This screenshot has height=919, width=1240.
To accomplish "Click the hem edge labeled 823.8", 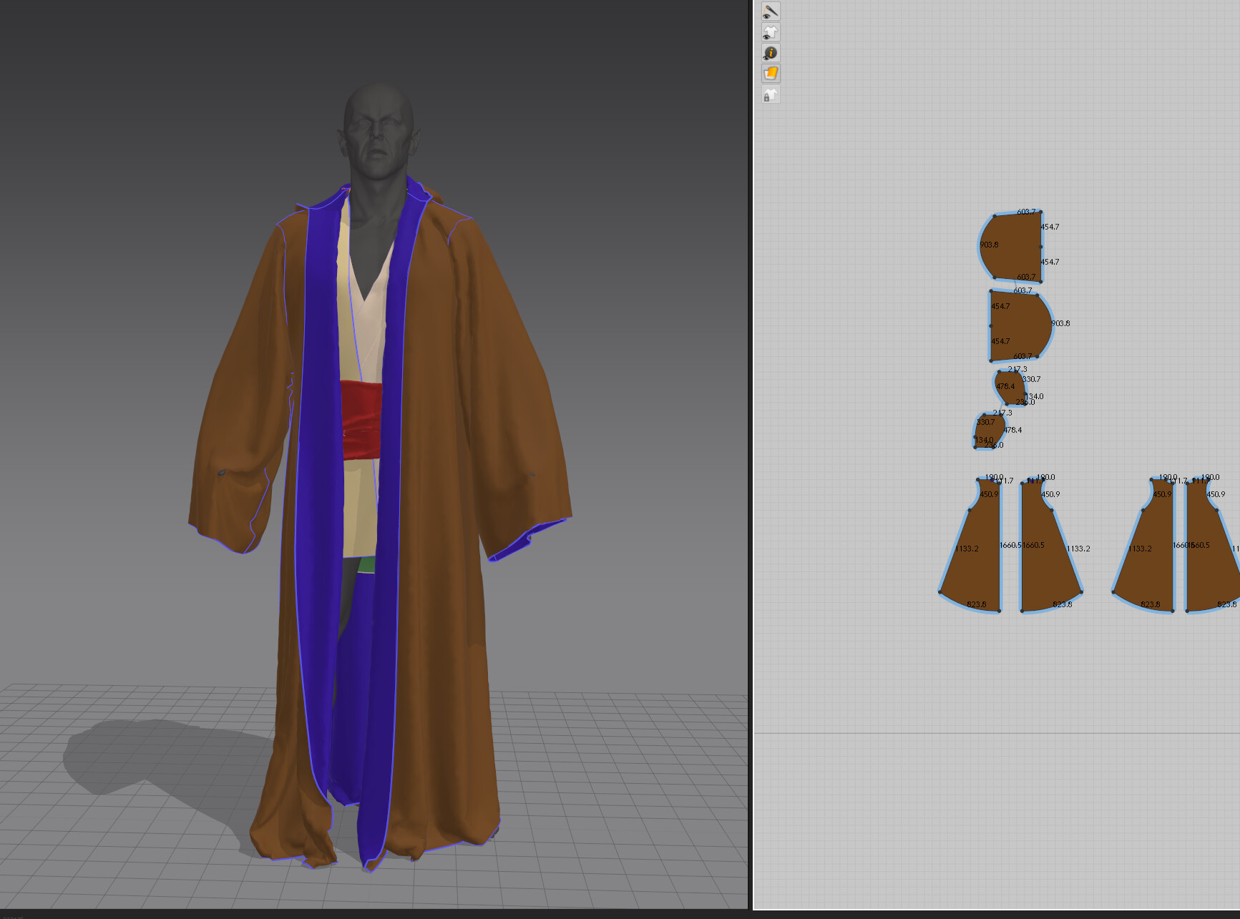I will tap(978, 606).
